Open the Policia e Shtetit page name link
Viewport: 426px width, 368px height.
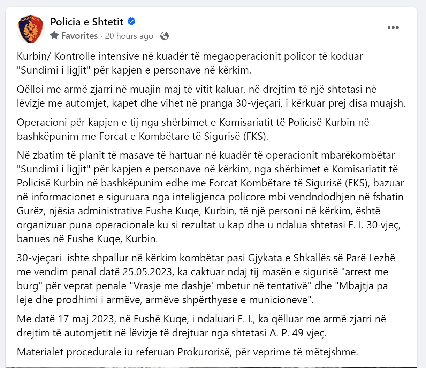click(x=87, y=22)
